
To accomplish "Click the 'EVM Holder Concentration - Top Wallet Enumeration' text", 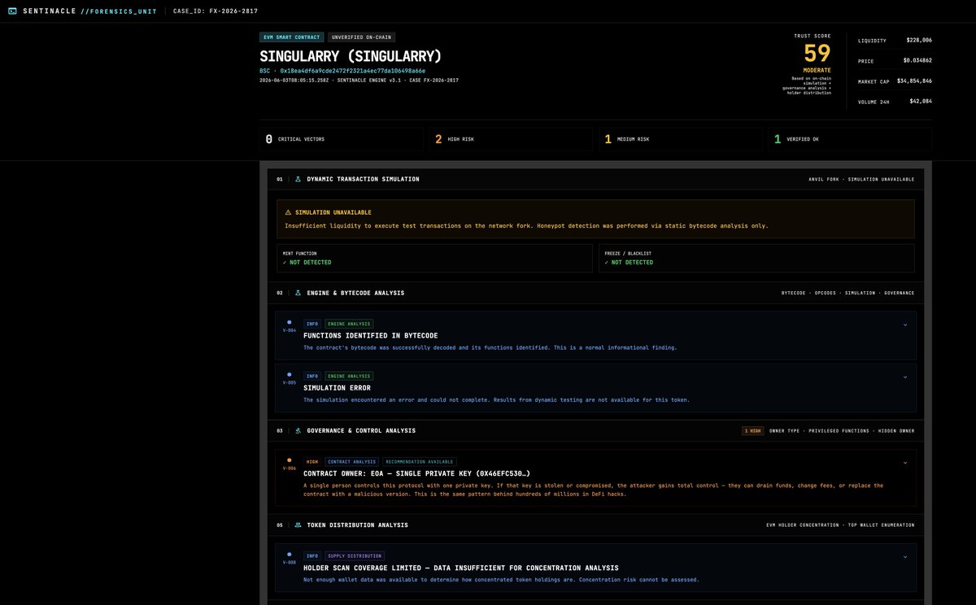I will [x=840, y=525].
